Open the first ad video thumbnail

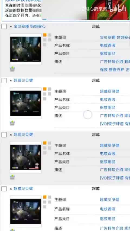25,49
